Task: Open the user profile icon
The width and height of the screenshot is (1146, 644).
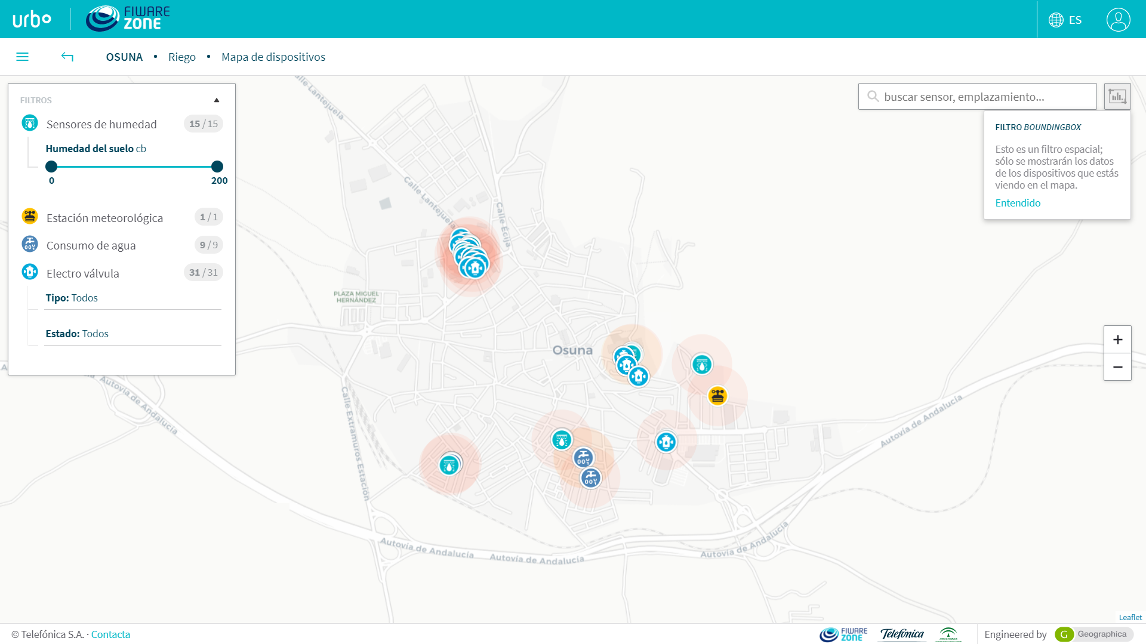Action: tap(1118, 20)
